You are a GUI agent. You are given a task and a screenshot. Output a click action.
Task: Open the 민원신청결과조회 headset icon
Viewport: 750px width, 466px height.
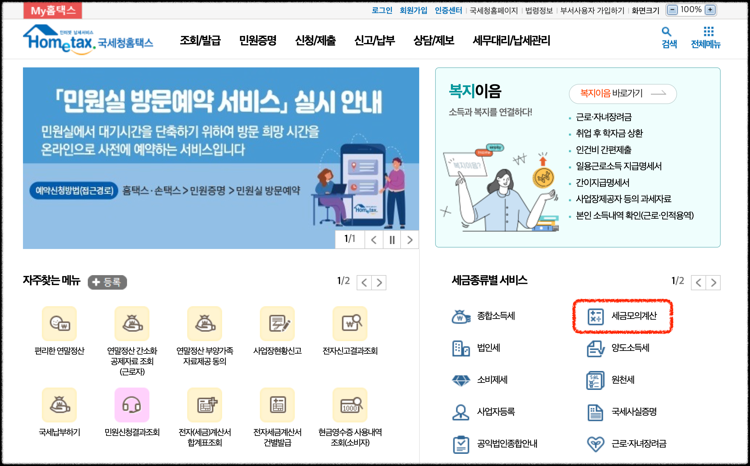click(x=132, y=405)
